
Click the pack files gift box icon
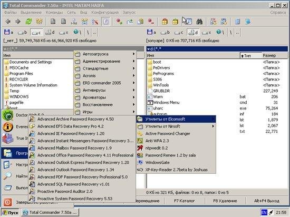click(x=164, y=22)
